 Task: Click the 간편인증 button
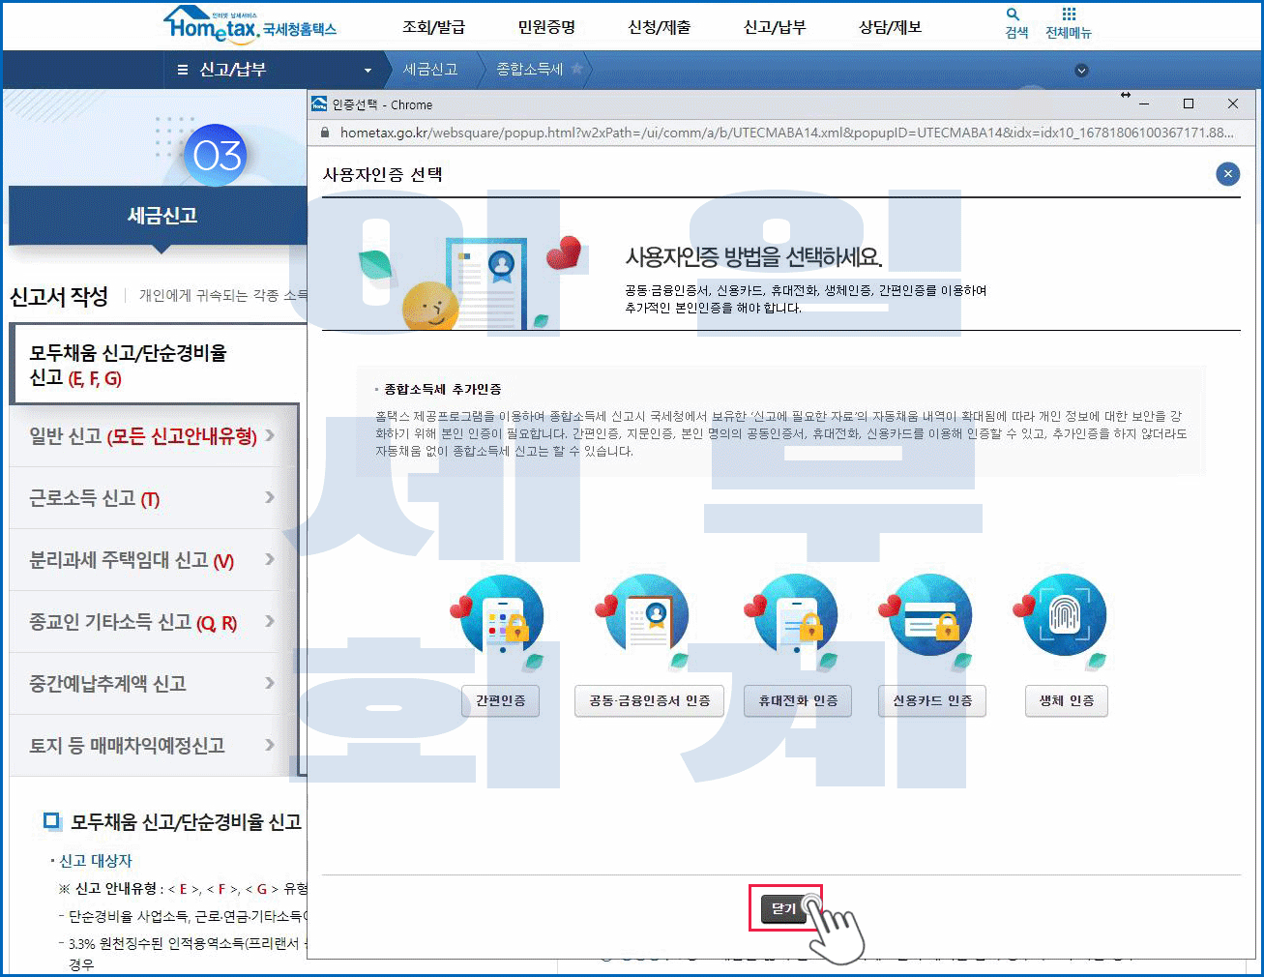point(501,700)
